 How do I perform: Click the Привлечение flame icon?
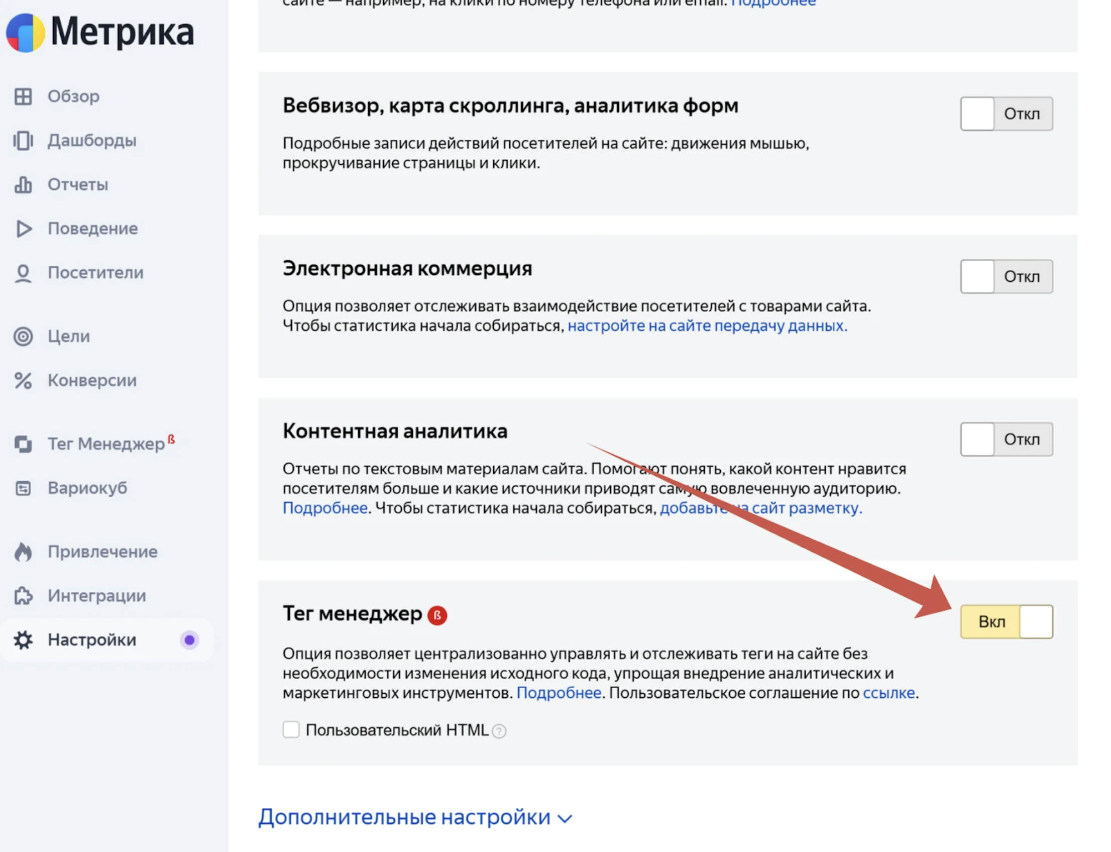point(23,552)
